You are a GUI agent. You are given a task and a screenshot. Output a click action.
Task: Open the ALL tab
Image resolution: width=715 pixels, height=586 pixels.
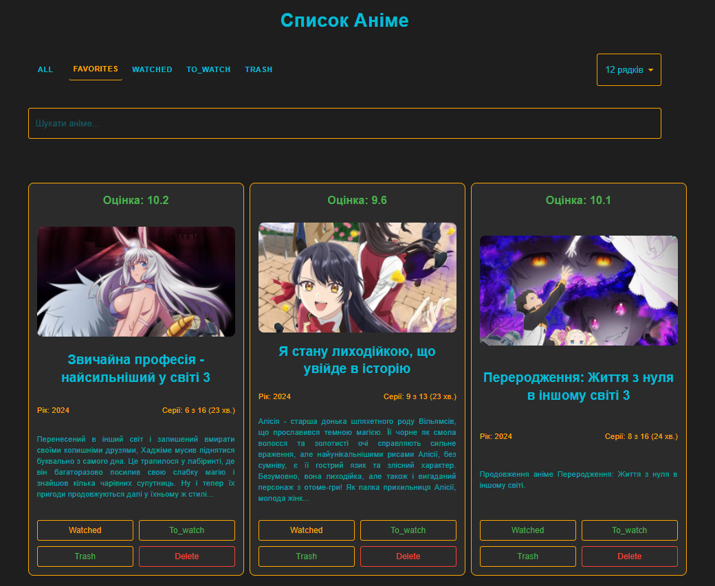pos(45,69)
